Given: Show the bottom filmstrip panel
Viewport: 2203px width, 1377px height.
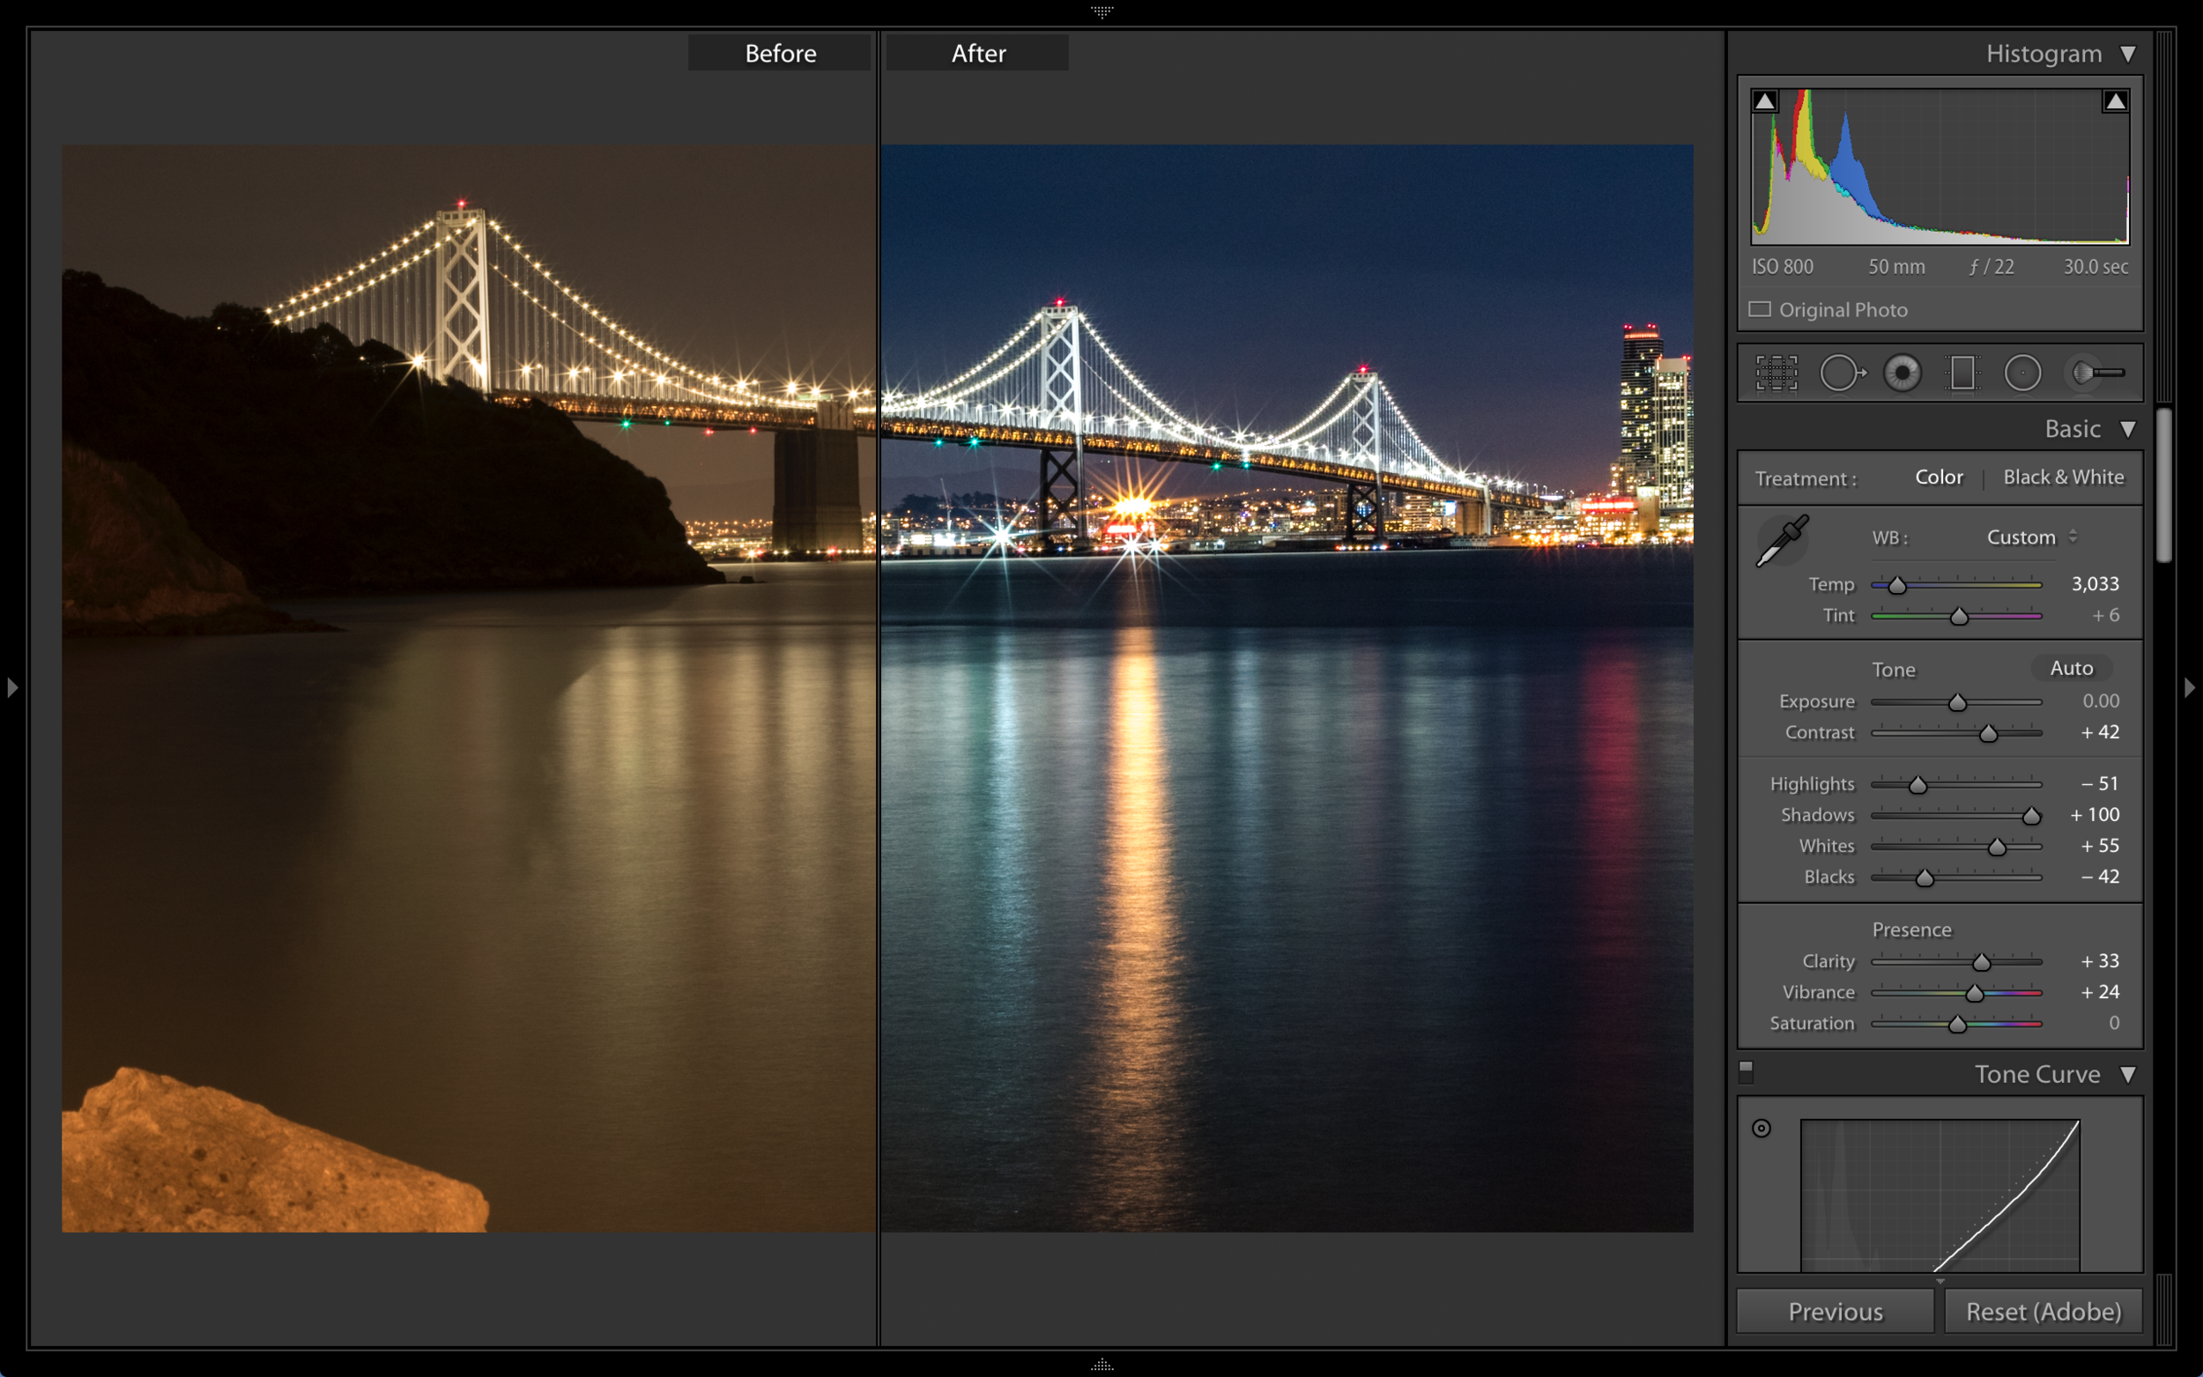Looking at the screenshot, I should (1102, 1365).
